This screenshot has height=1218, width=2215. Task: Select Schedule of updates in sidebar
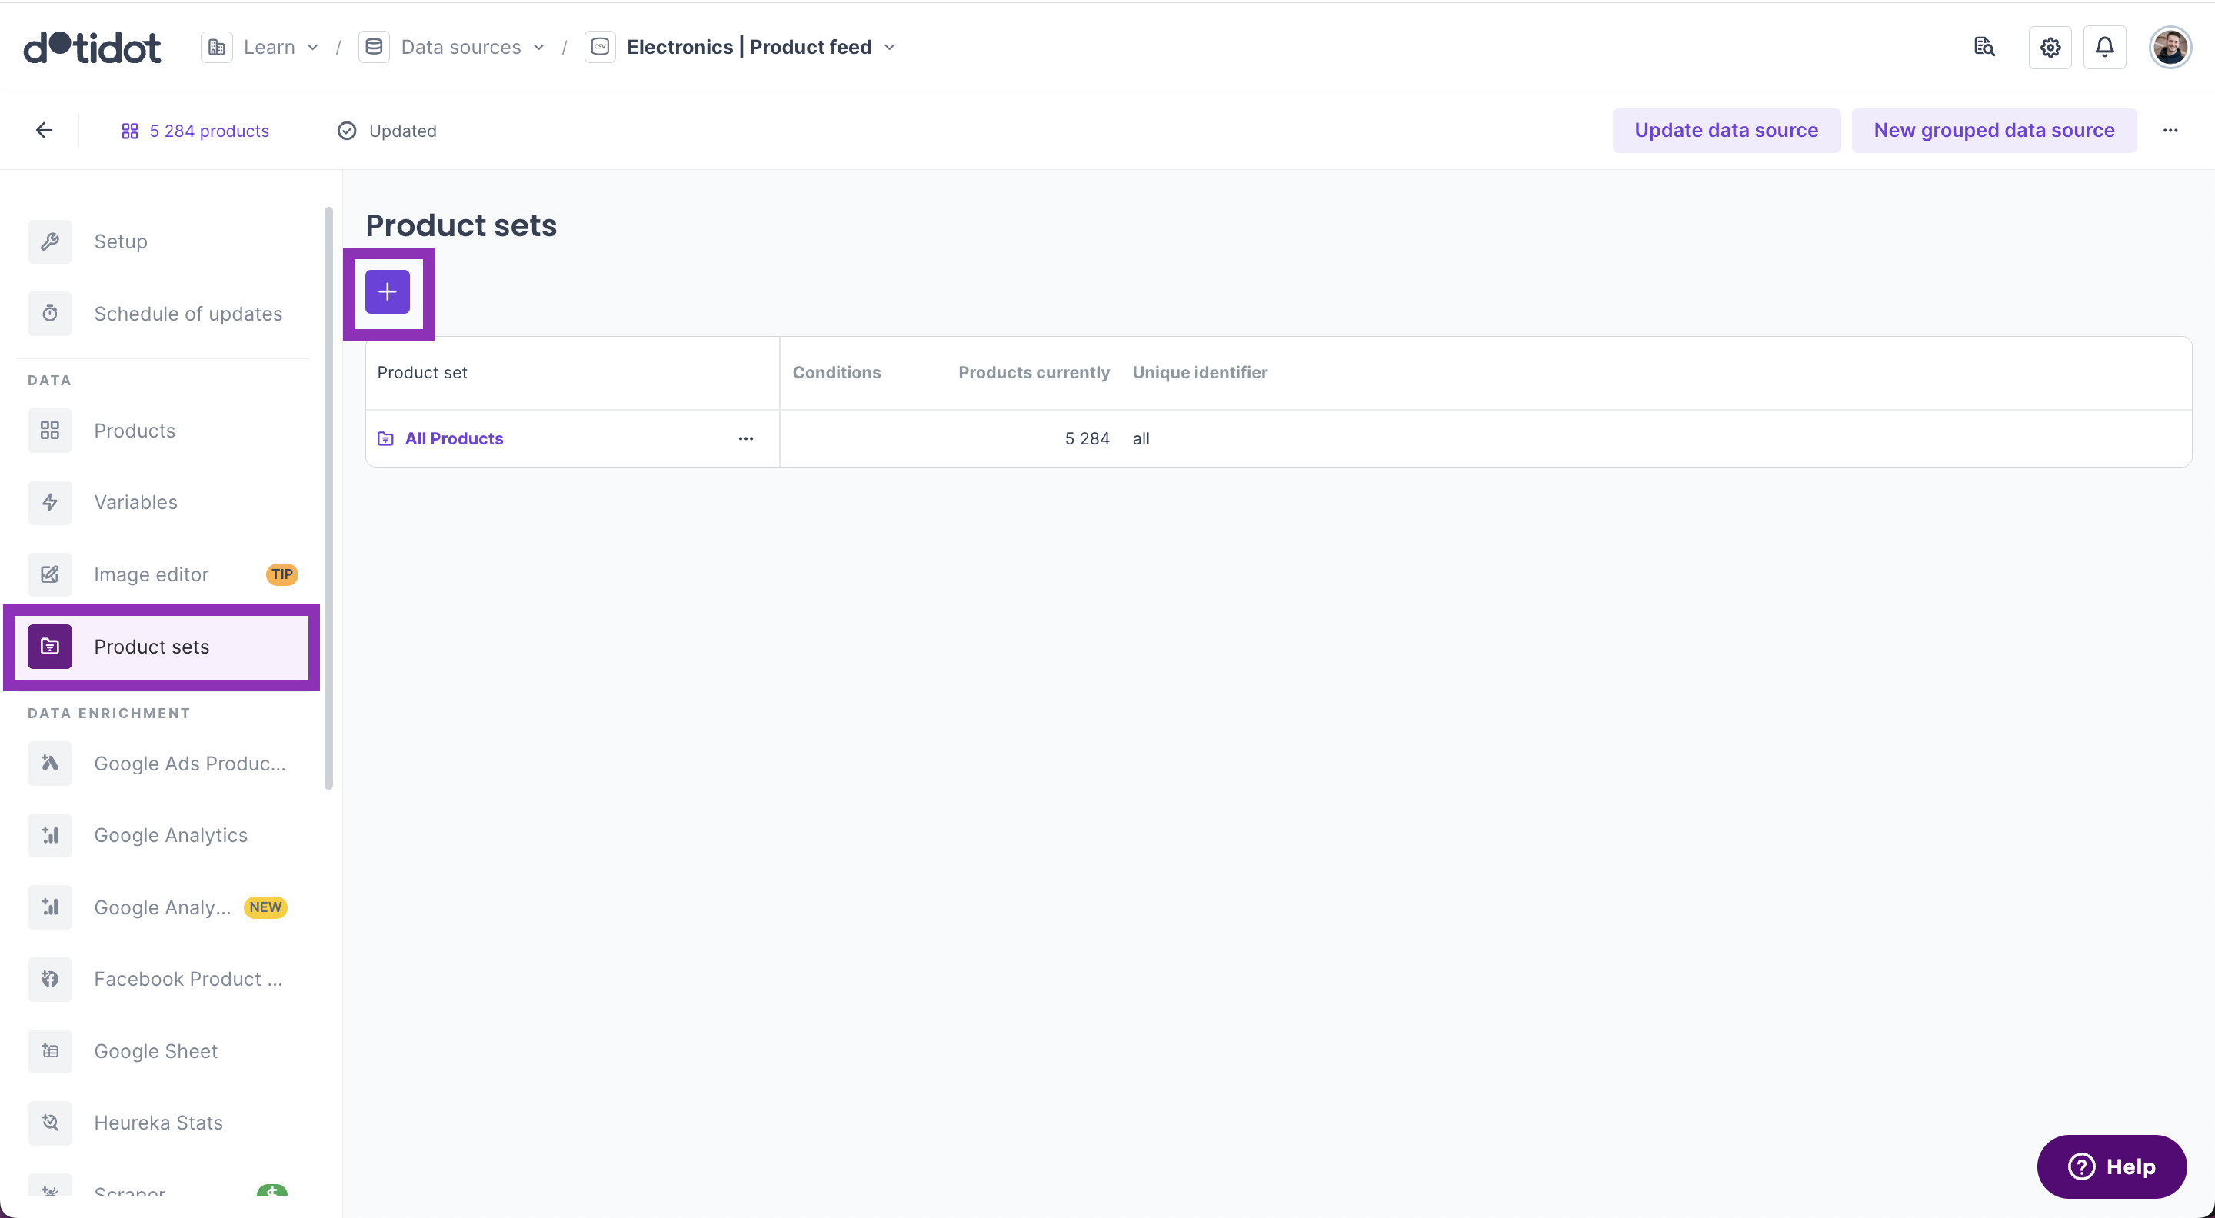pos(188,314)
